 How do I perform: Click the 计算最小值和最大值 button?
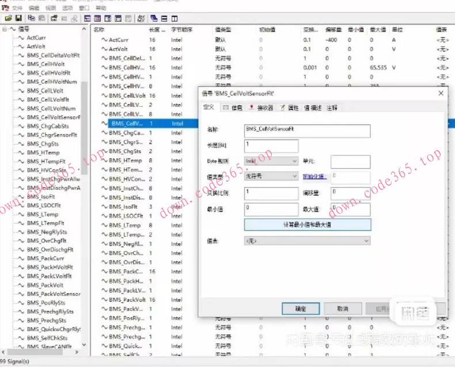307,224
